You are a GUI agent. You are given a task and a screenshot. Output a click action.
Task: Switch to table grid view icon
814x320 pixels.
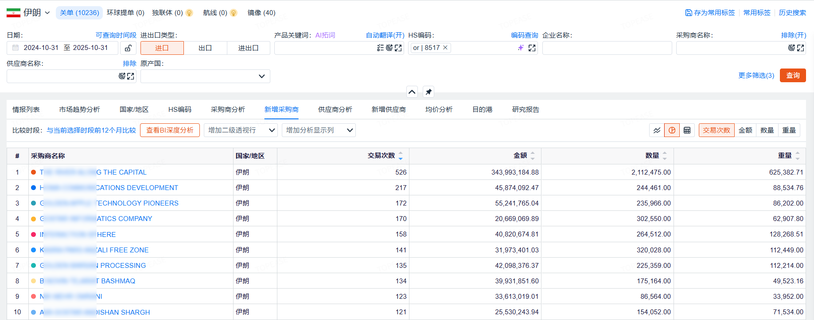coord(687,130)
